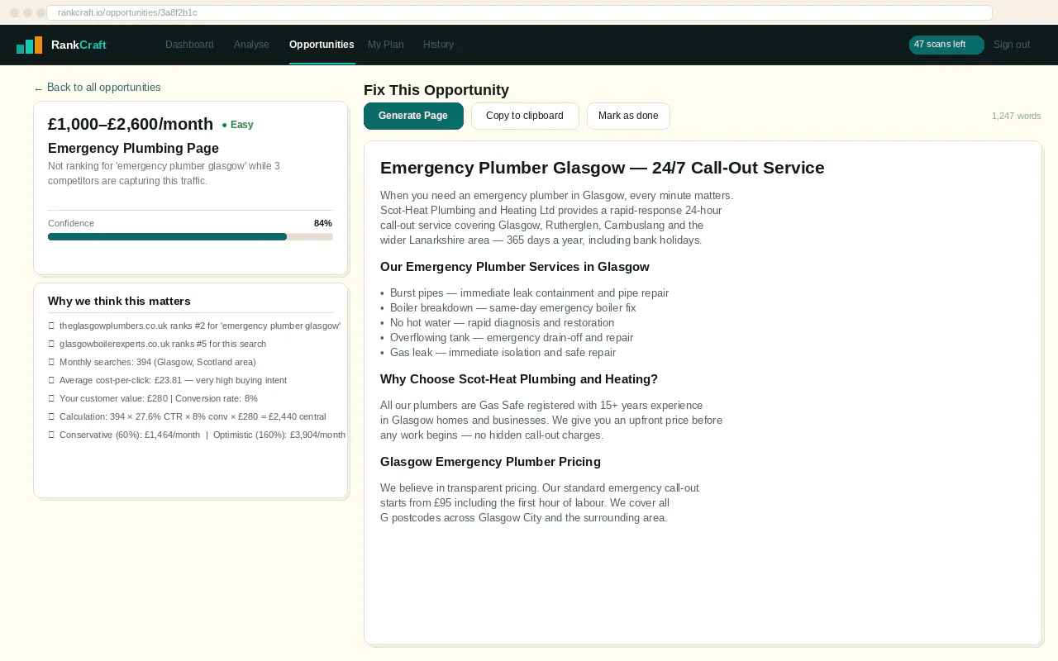Go back to all opportunities
Screen dimensions: 1058x661
point(98,88)
